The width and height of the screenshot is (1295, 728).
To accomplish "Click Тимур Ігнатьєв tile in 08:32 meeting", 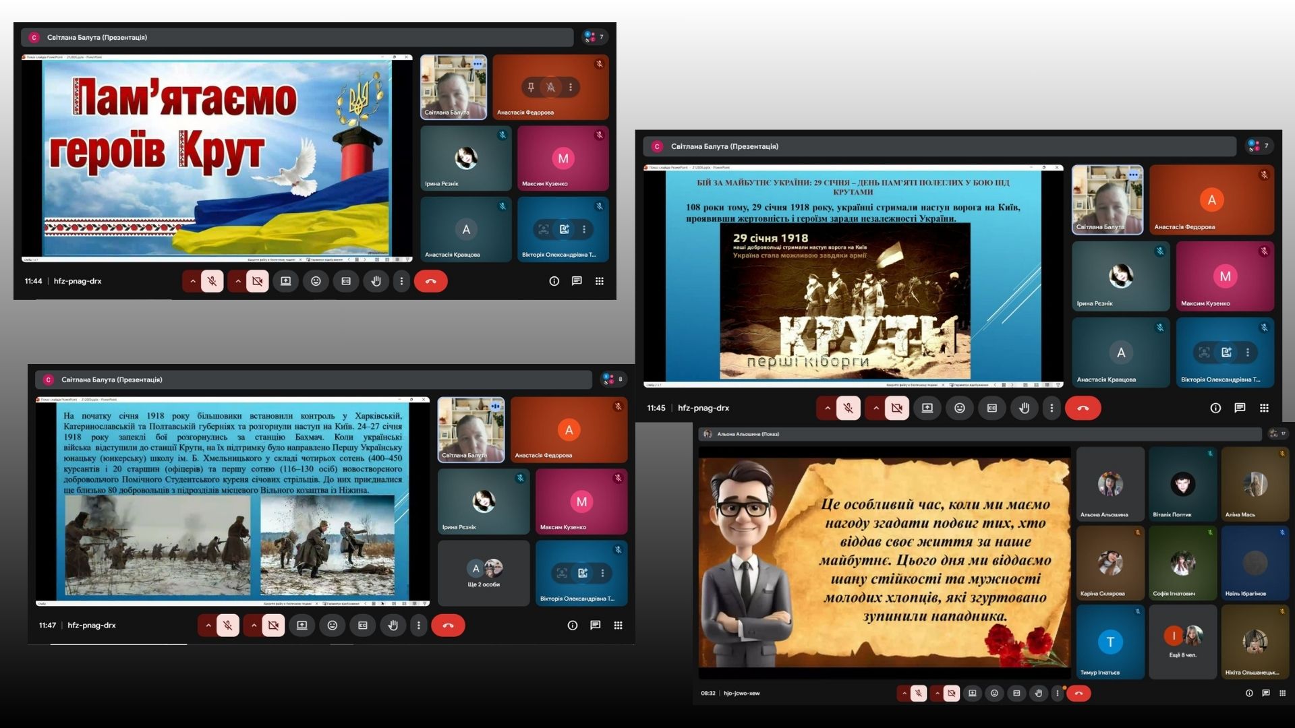I will (x=1110, y=642).
